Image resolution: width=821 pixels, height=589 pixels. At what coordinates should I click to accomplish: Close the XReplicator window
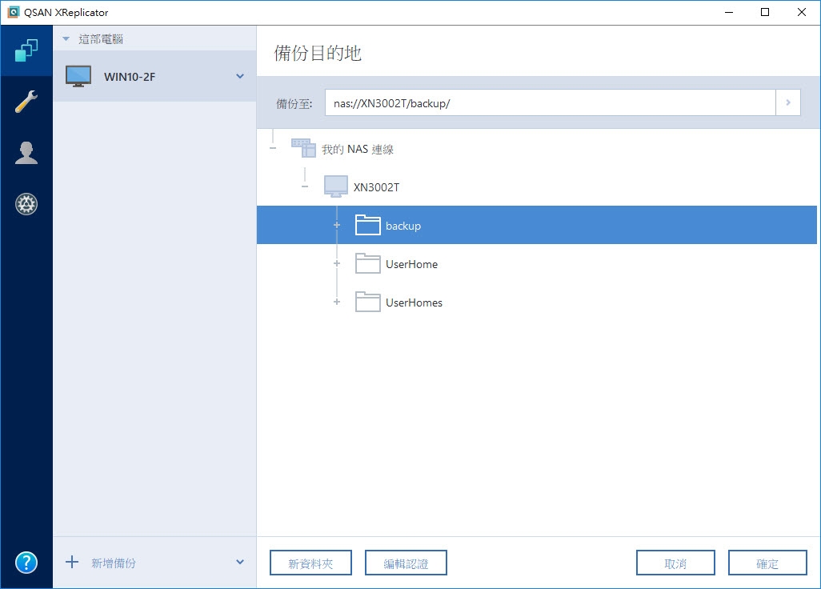[x=802, y=12]
